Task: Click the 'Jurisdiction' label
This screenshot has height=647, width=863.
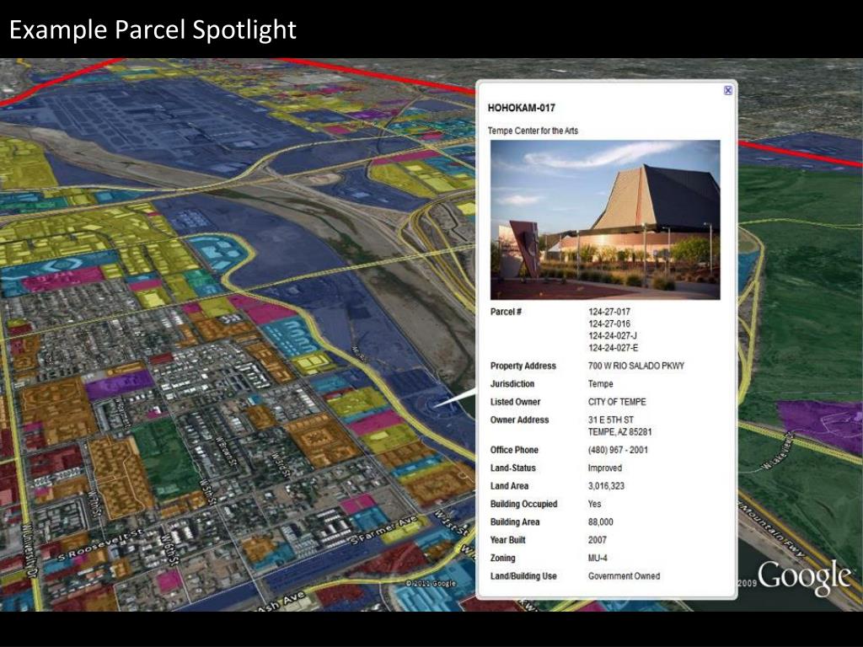Action: [x=512, y=384]
